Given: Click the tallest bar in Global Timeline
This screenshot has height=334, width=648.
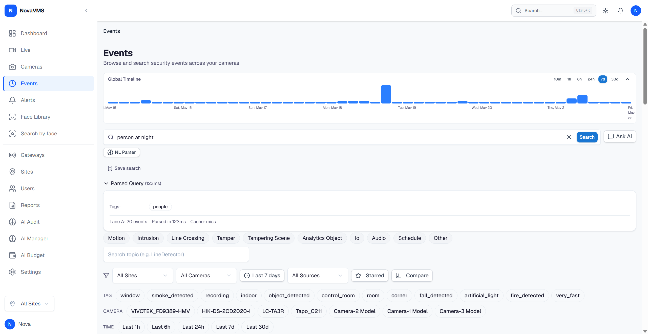Looking at the screenshot, I should (386, 94).
